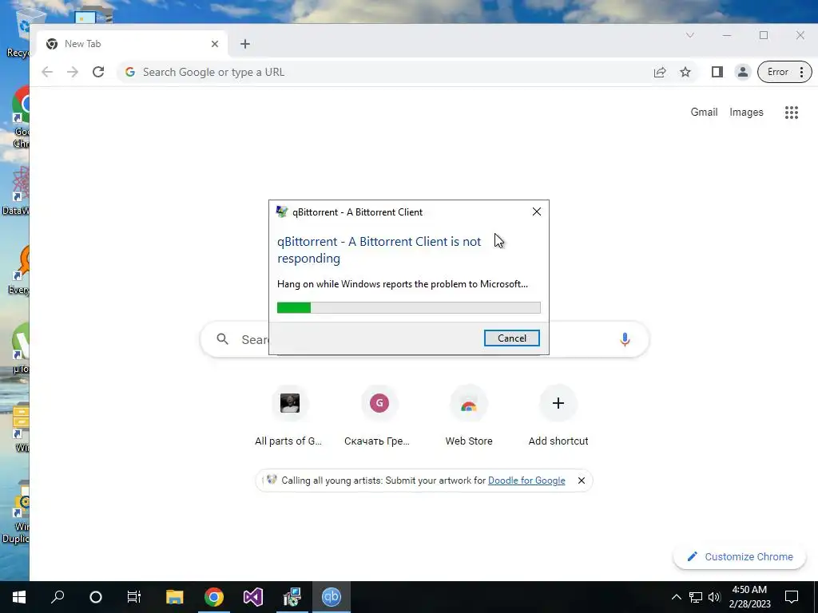Open network status tray icon
The image size is (818, 613).
click(696, 597)
